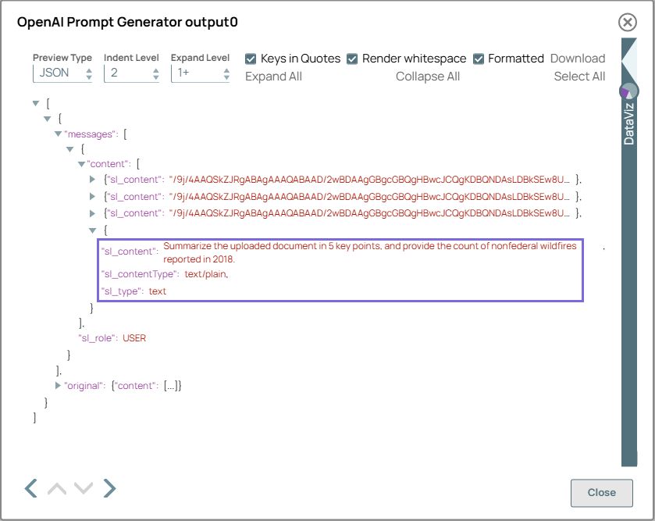
Task: Click the DataViz pie chart icon
Action: pos(629,91)
